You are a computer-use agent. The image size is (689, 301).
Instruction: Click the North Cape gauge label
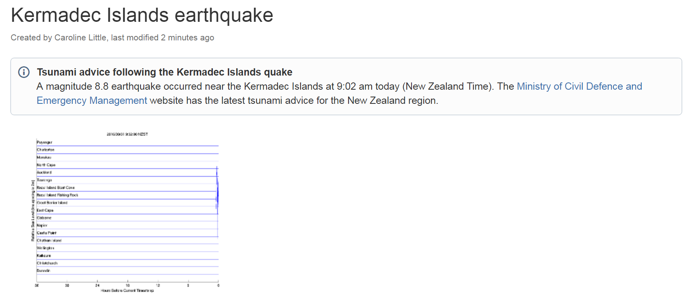tap(46, 165)
